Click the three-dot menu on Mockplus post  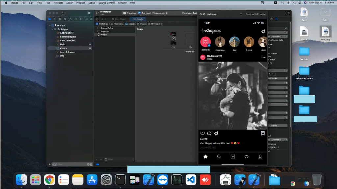click(x=263, y=57)
